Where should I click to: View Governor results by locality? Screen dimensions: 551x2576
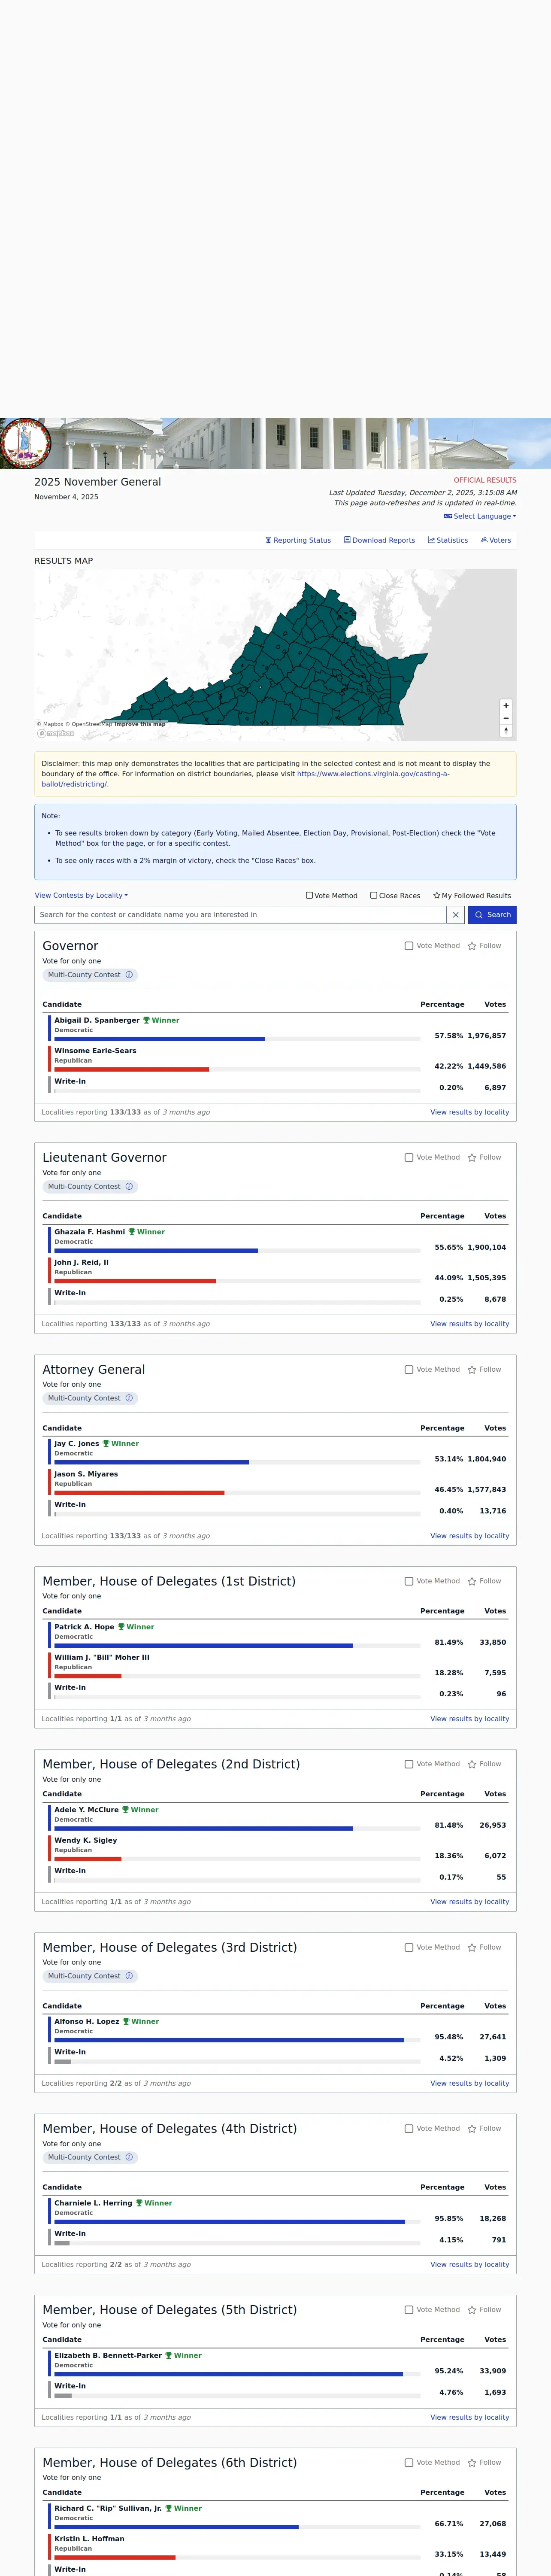coord(469,1112)
